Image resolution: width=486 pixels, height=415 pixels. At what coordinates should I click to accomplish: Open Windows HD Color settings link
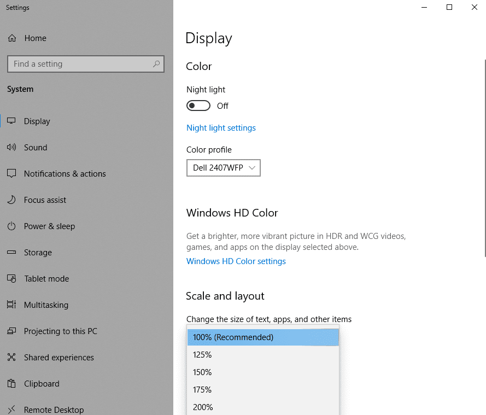coord(236,261)
